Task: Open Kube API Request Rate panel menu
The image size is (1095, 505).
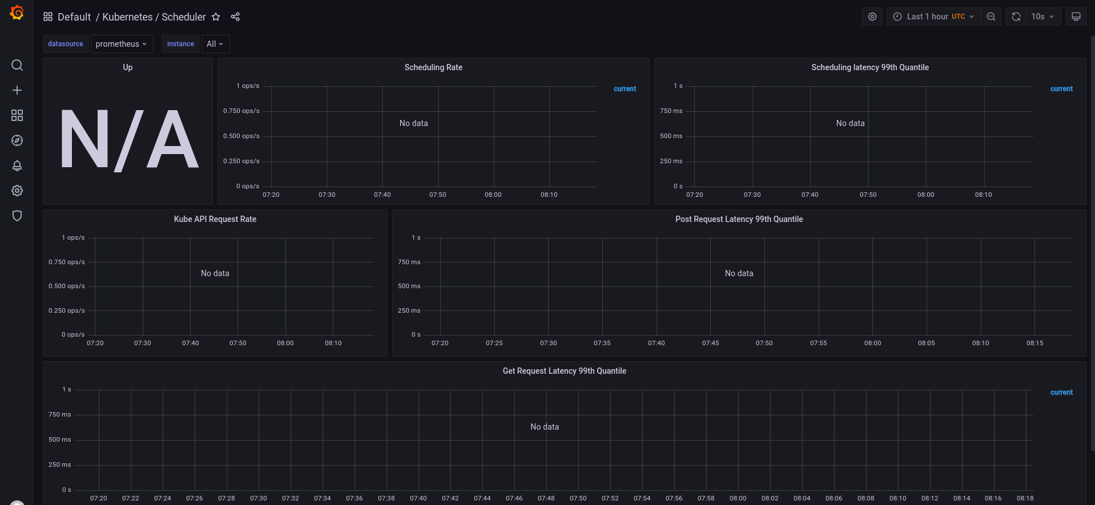Action: [215, 219]
